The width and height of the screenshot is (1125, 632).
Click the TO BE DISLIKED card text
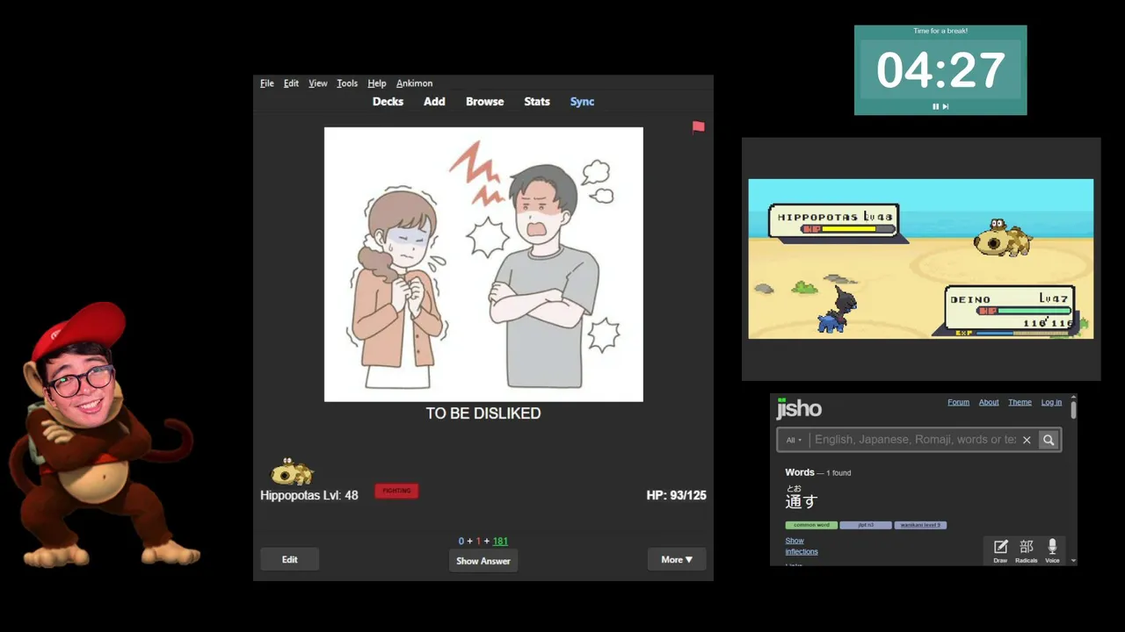pyautogui.click(x=483, y=413)
